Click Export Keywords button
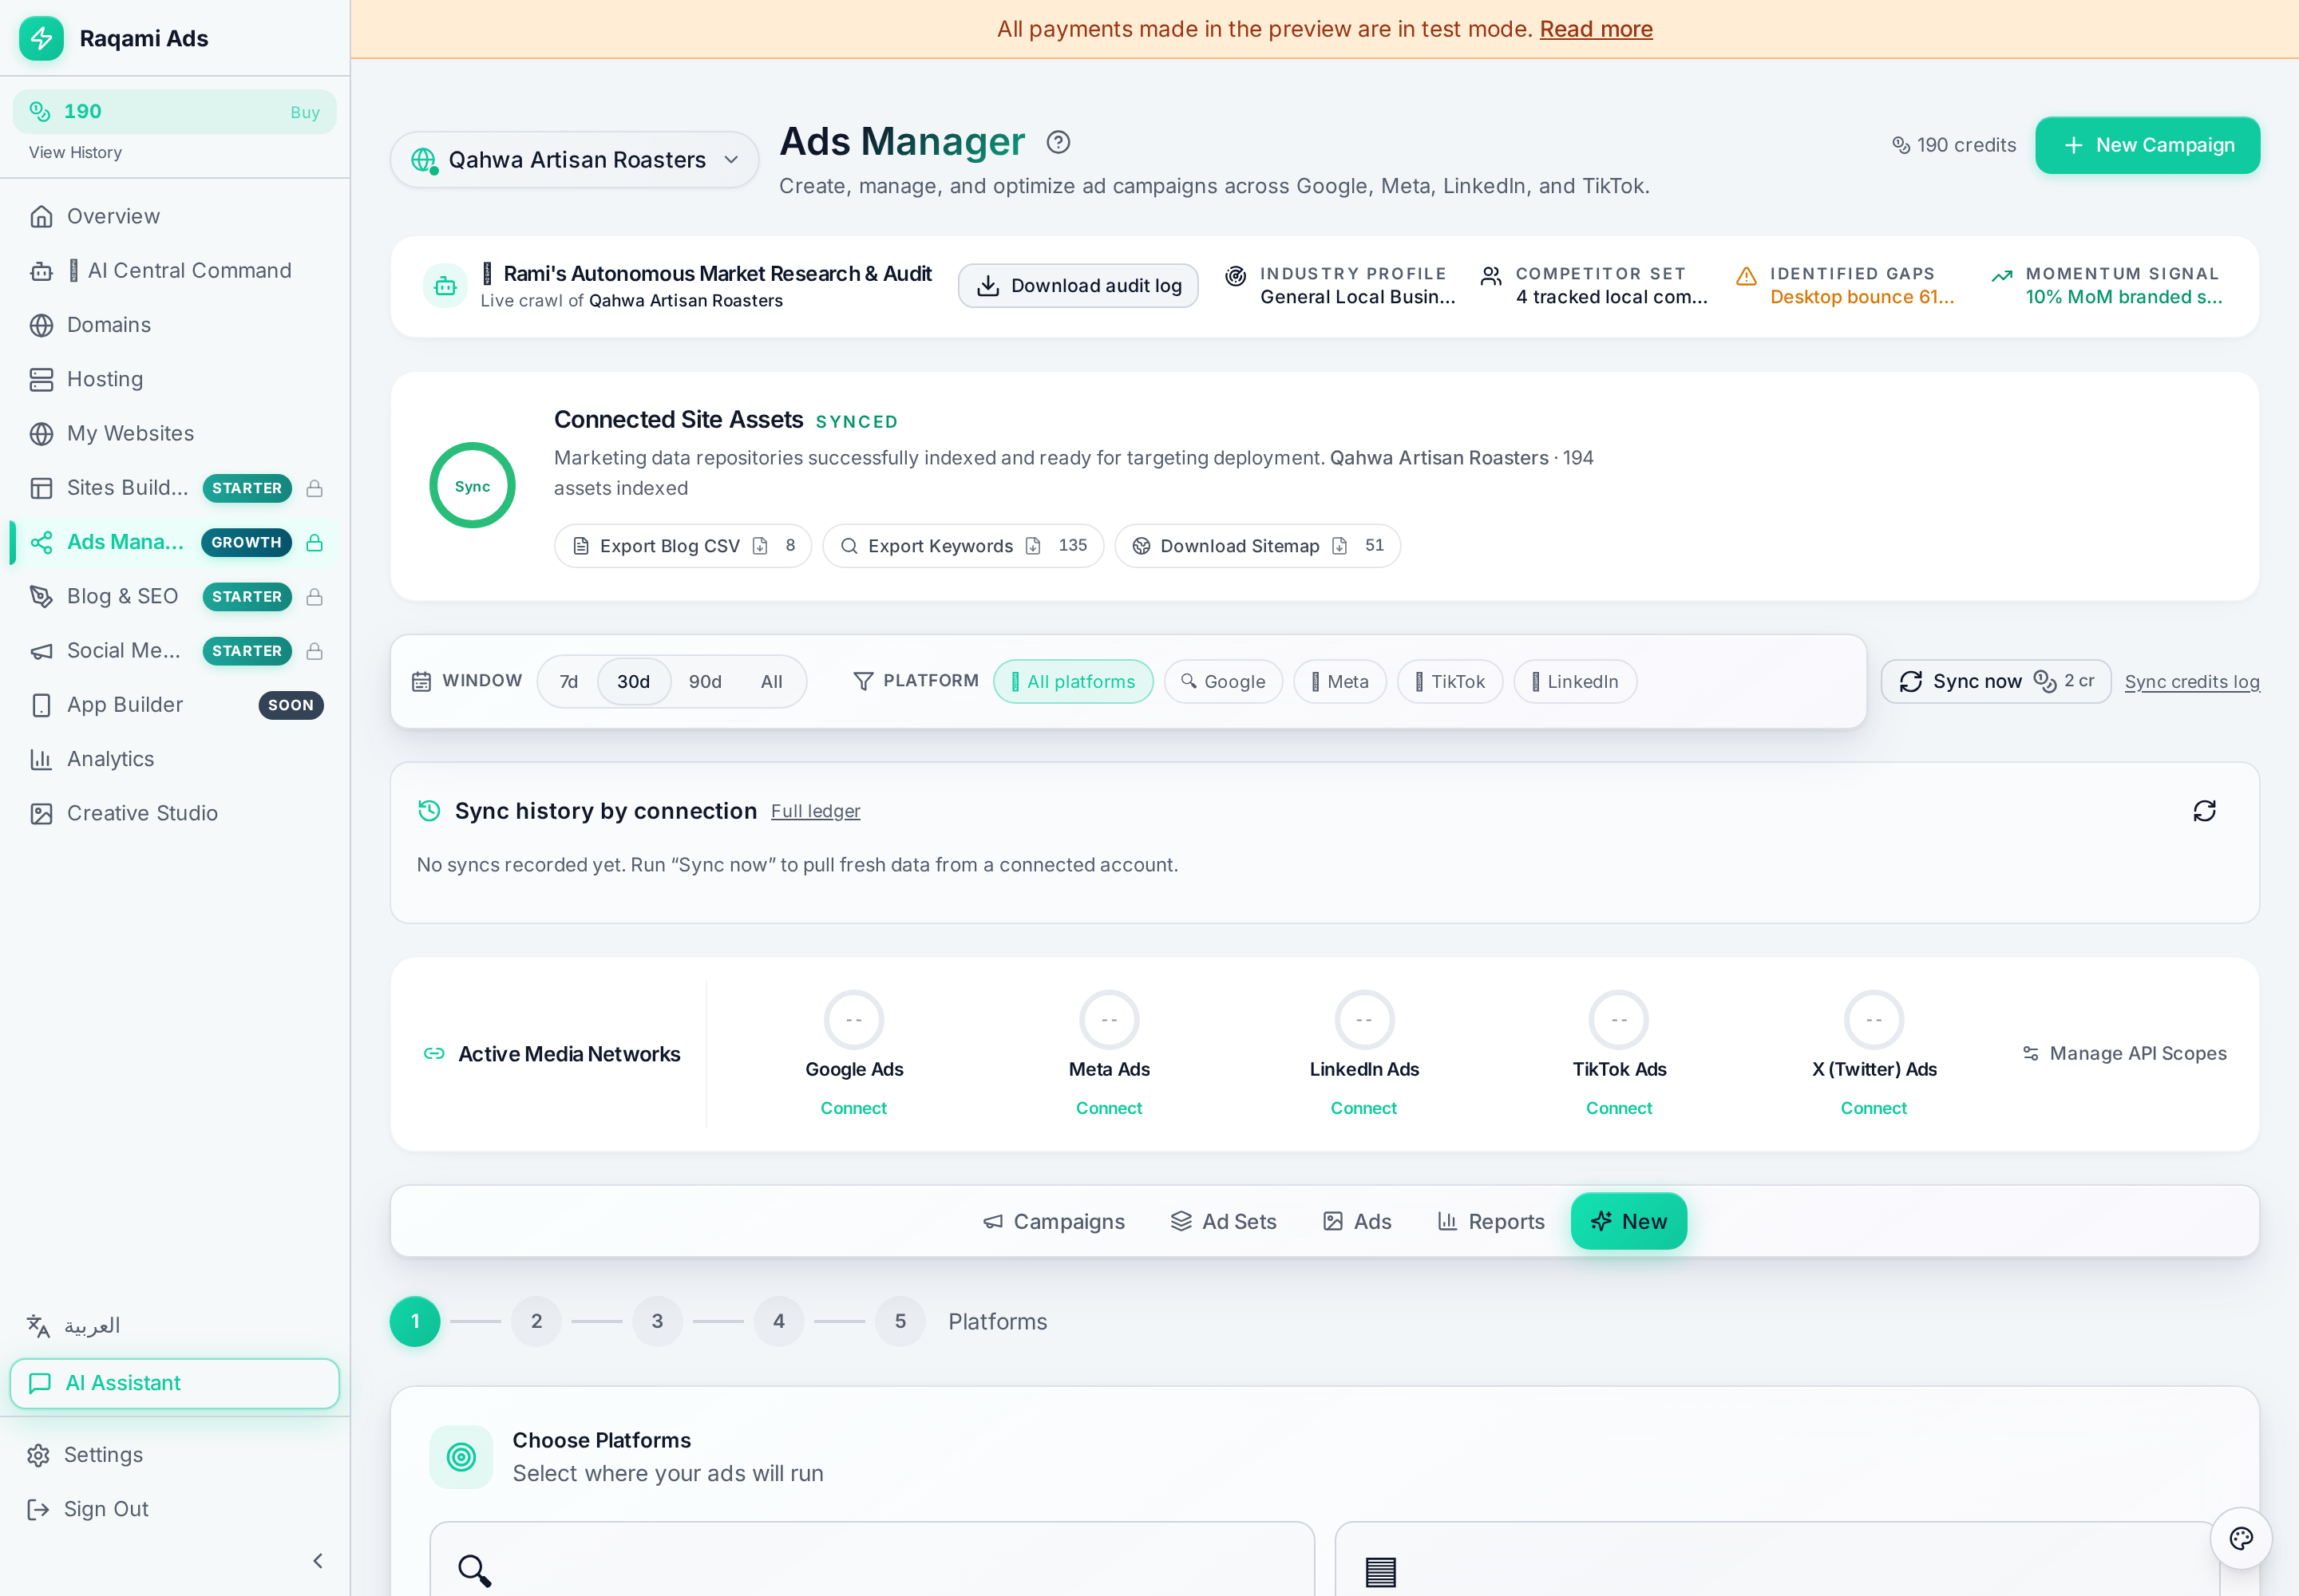This screenshot has width=2299, height=1596. coord(963,546)
